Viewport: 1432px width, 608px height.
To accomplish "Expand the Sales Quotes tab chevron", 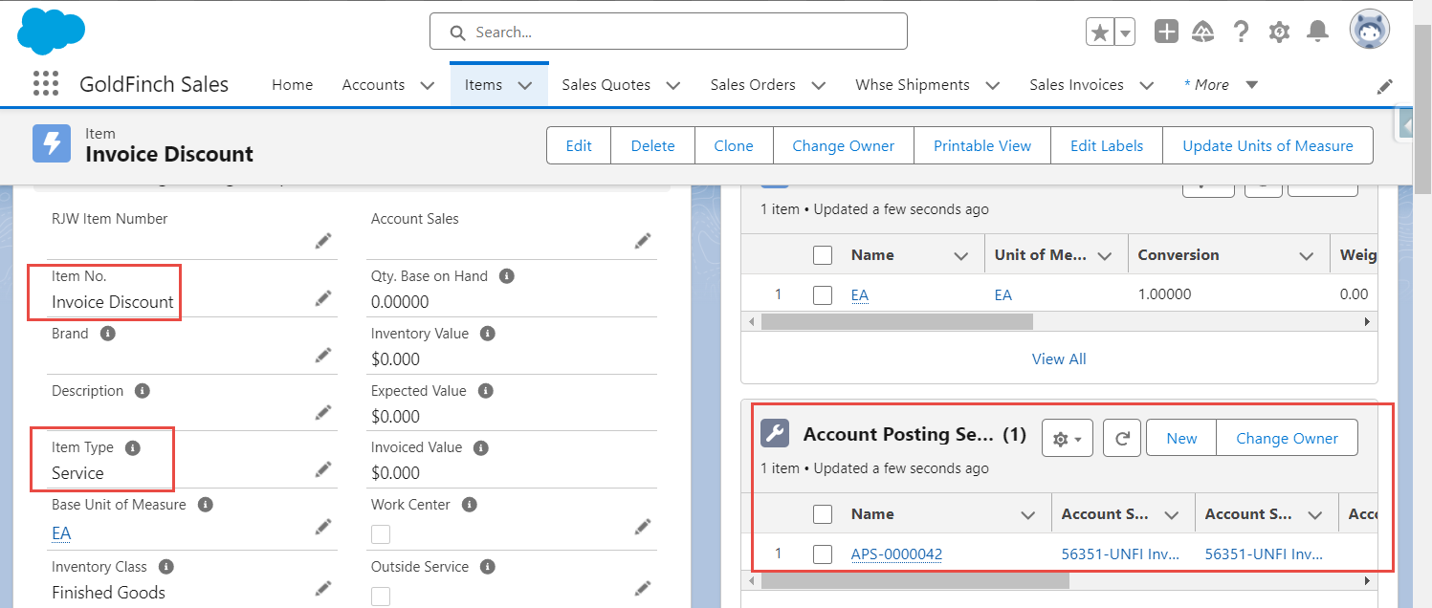I will (x=673, y=85).
